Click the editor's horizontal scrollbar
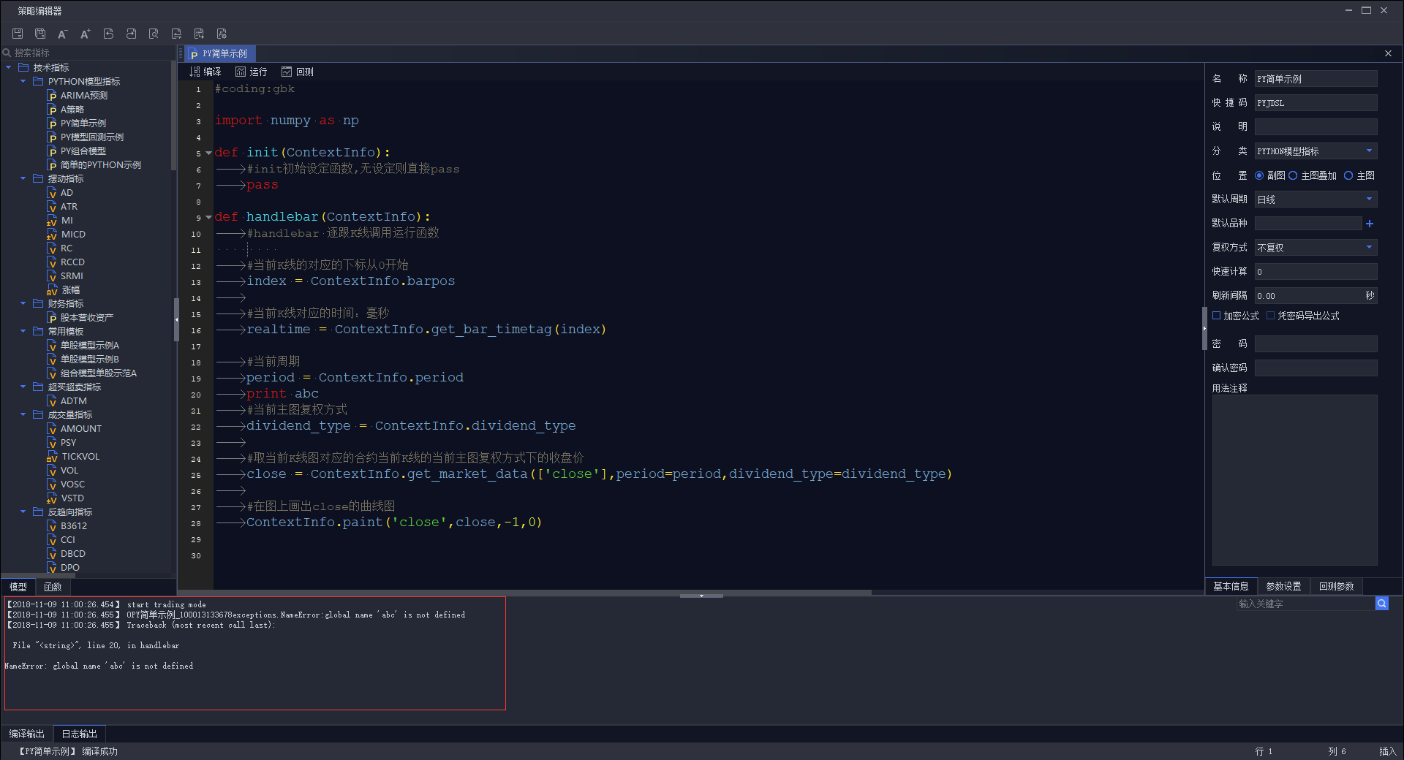 541,592
